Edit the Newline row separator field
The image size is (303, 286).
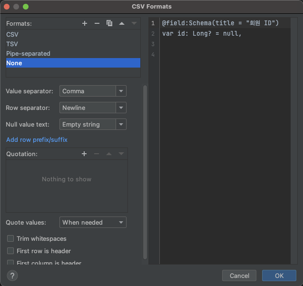tap(88, 108)
